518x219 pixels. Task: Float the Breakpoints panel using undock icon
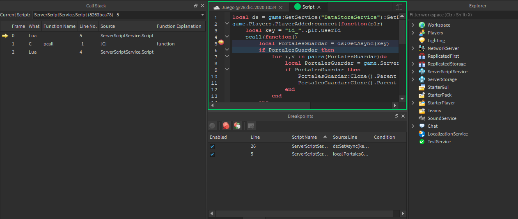click(397, 116)
